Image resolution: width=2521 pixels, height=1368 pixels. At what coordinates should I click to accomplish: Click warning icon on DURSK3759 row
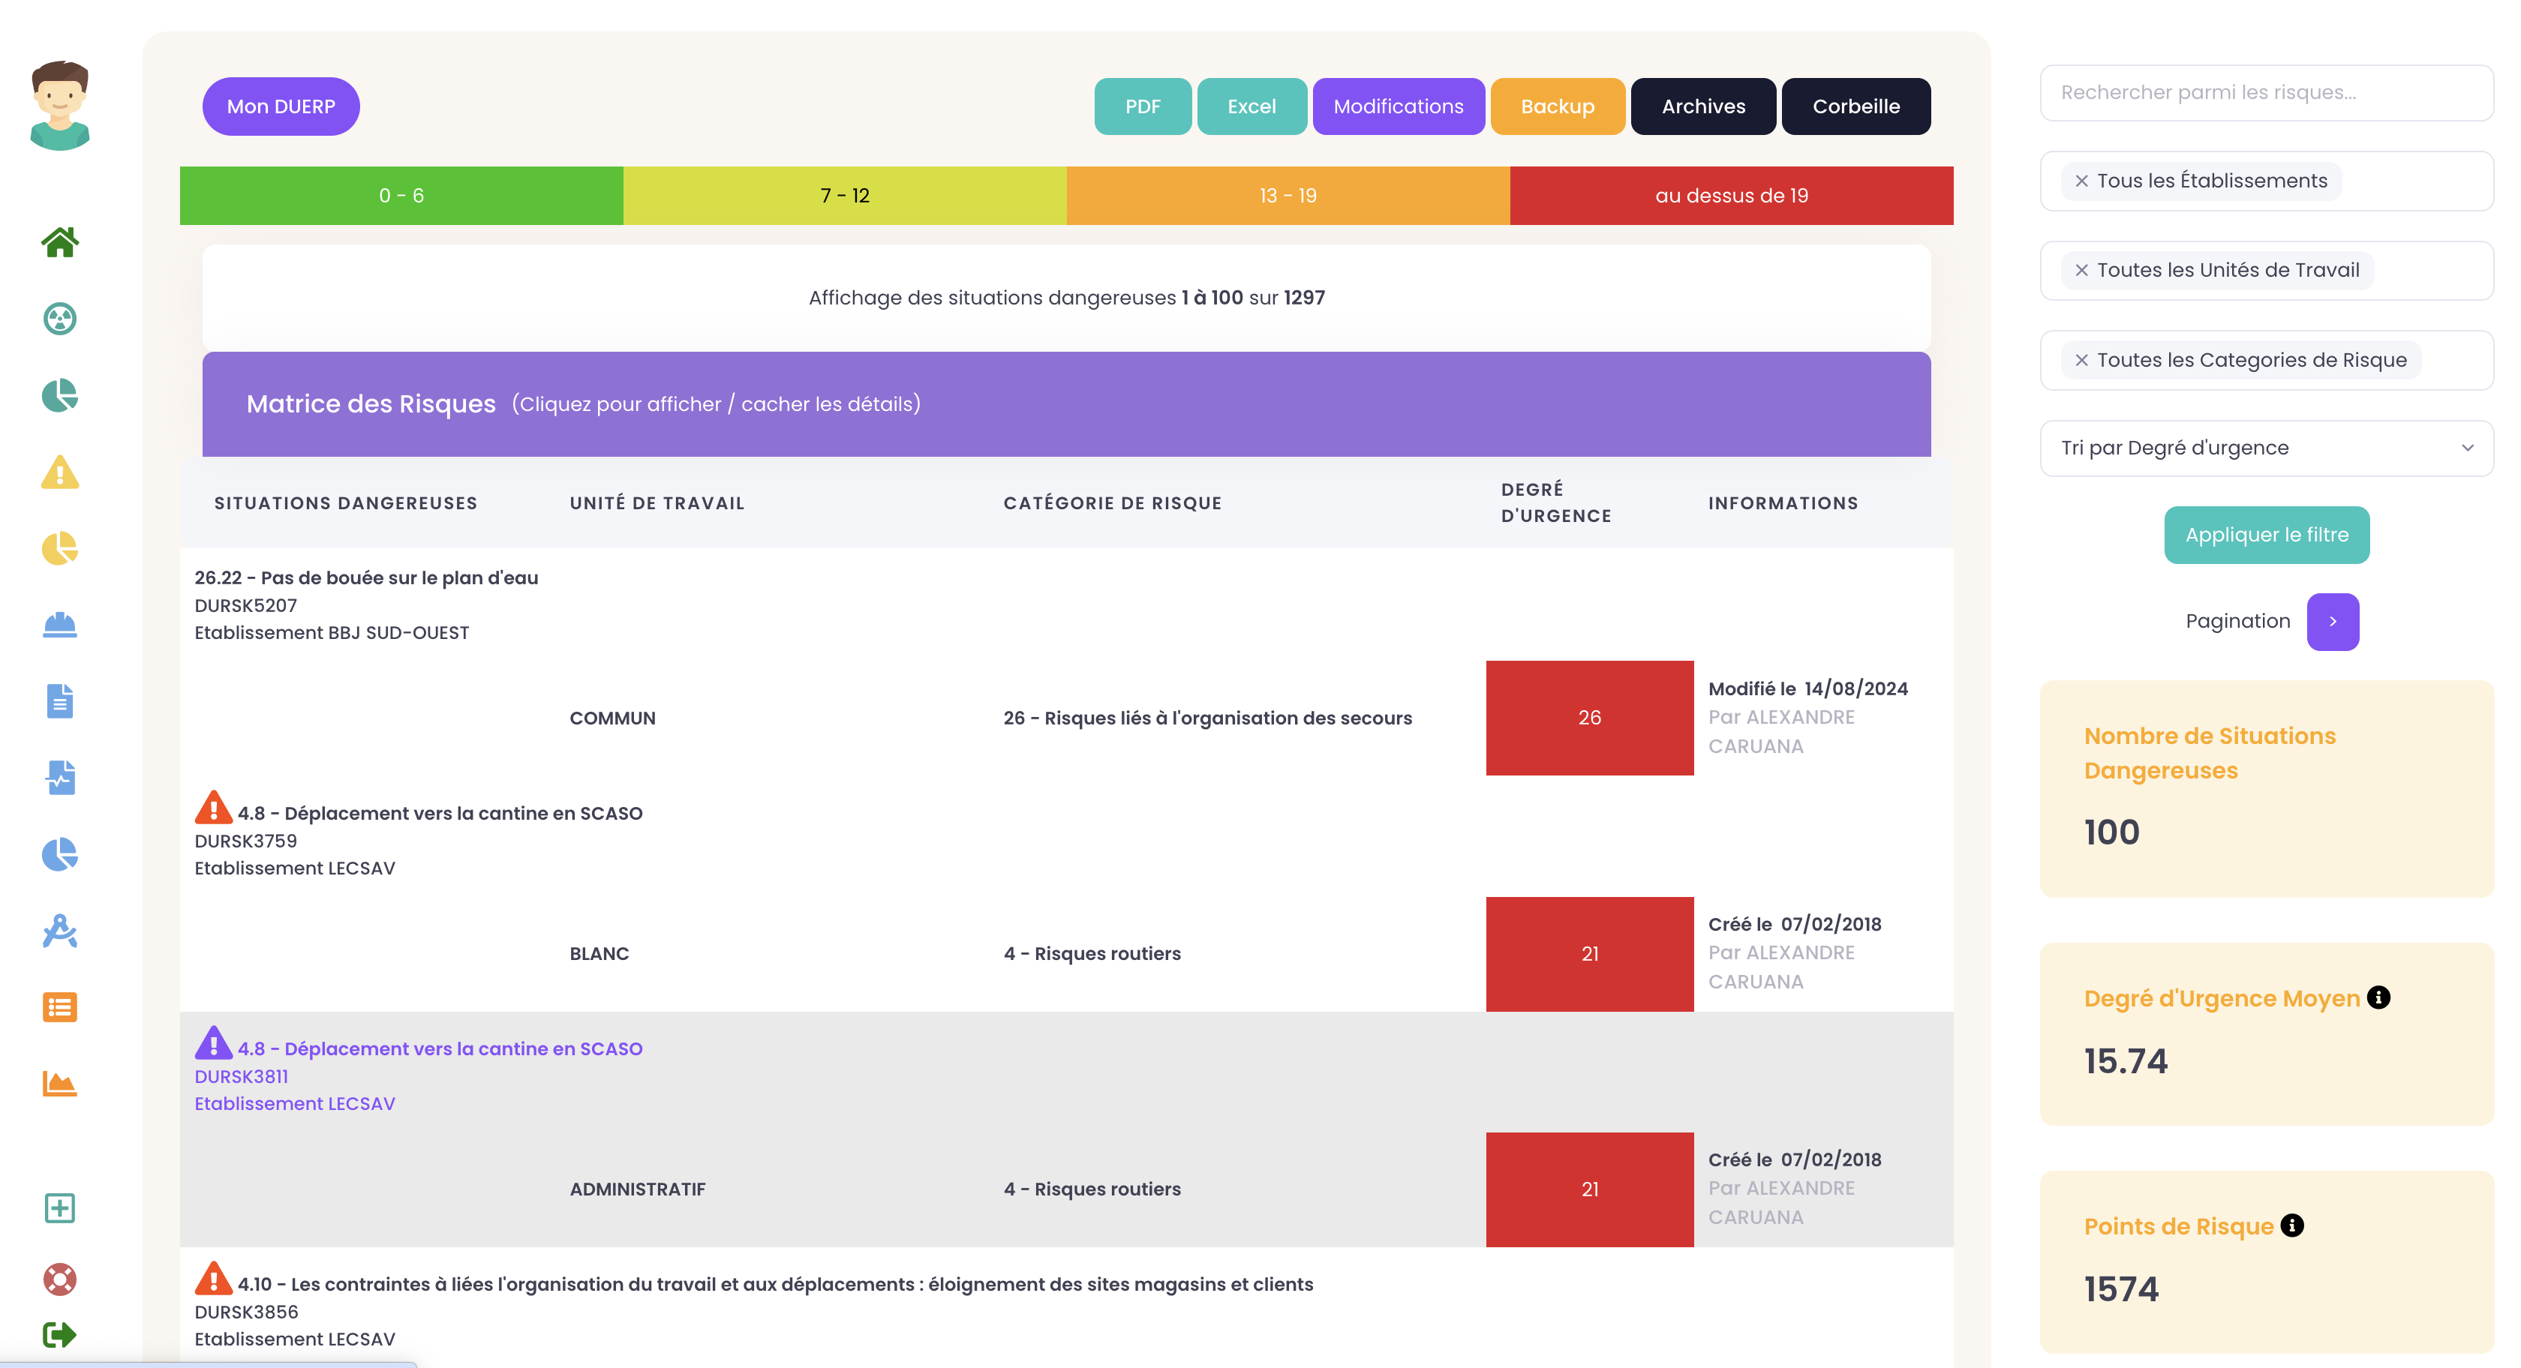coord(213,807)
